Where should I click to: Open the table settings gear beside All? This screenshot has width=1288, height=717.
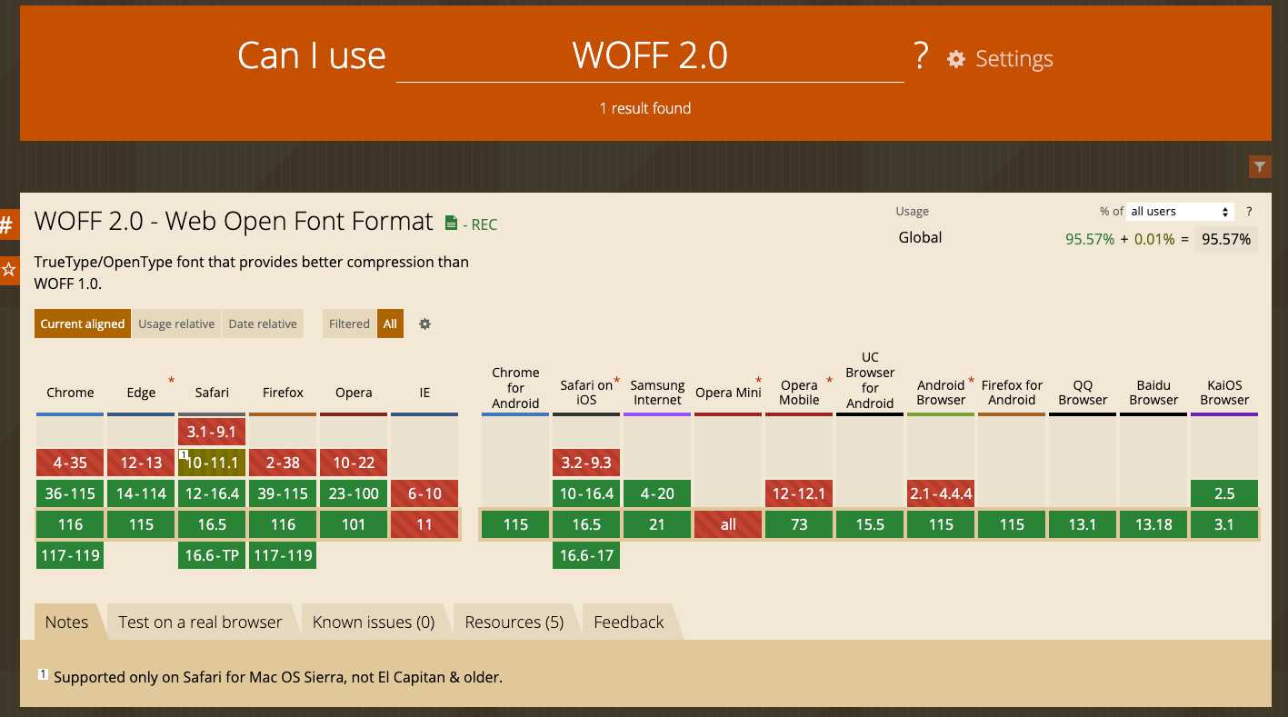pos(424,324)
